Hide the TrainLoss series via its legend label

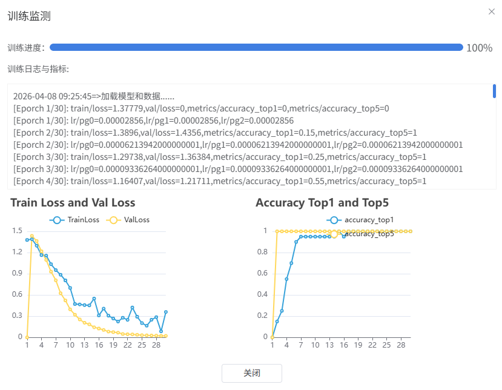(x=84, y=220)
